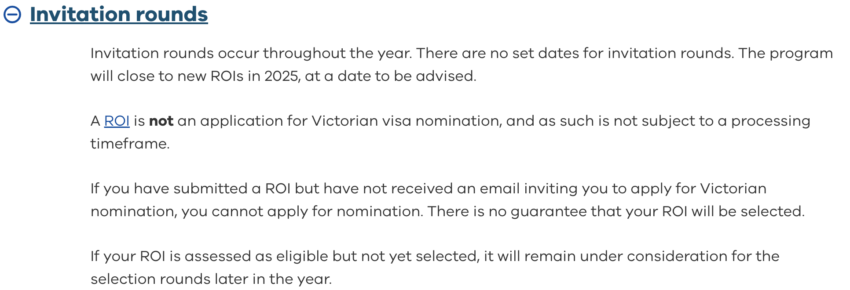Viewport: 850px width, 290px height.
Task: Click the text 'selection rounds later in the year'
Action: (210, 279)
